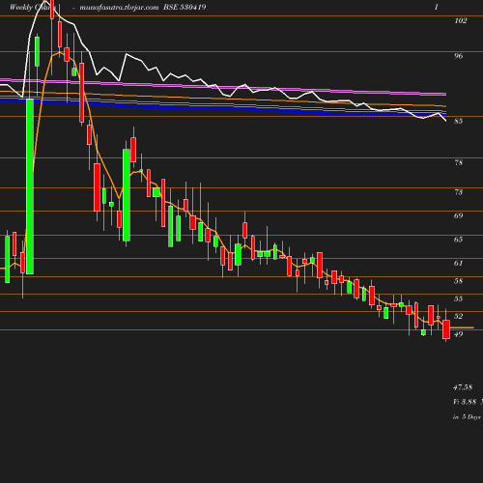Click the tallest green candlestick

[x=30, y=186]
